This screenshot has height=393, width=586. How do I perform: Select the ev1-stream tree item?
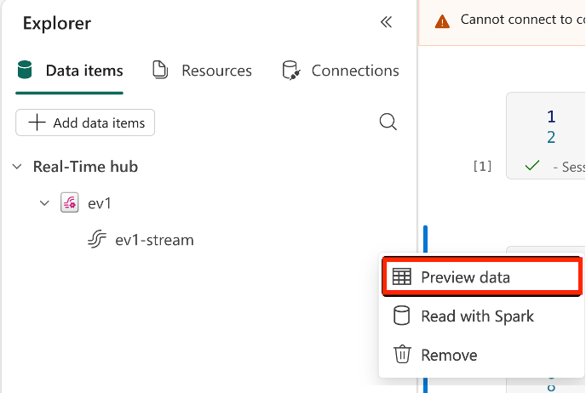pyautogui.click(x=154, y=240)
